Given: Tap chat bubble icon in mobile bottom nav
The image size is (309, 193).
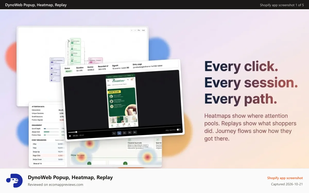Looking at the screenshot, I should (118, 125).
